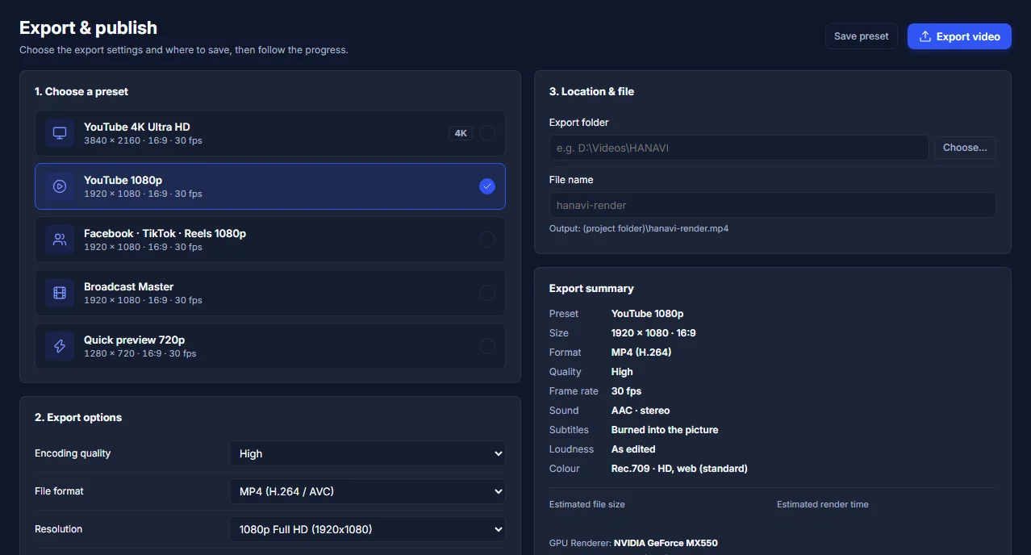Open the File format dropdown
This screenshot has width=1031, height=555.
pos(367,491)
